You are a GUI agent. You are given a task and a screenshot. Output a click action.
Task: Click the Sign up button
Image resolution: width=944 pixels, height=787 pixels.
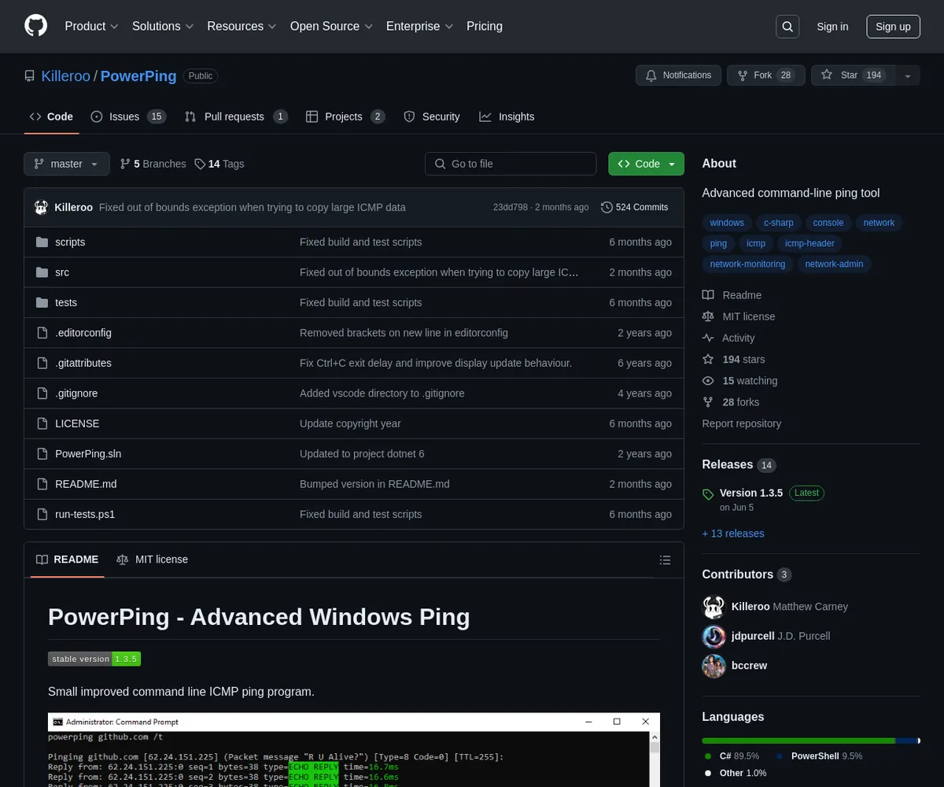893,27
